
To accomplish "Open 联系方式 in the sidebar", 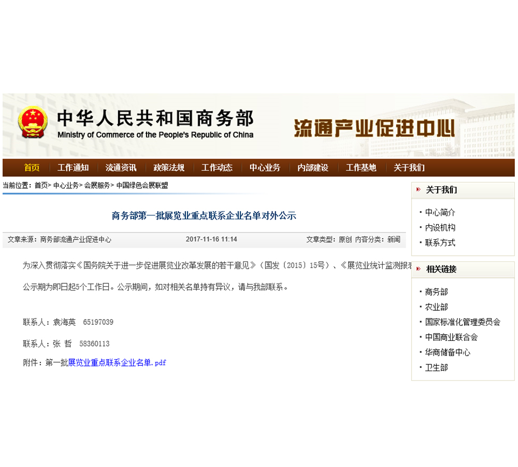I will coord(440,242).
